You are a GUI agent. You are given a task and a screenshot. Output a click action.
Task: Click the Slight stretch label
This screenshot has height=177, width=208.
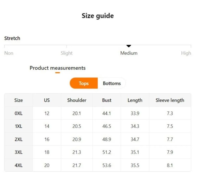click(x=67, y=53)
